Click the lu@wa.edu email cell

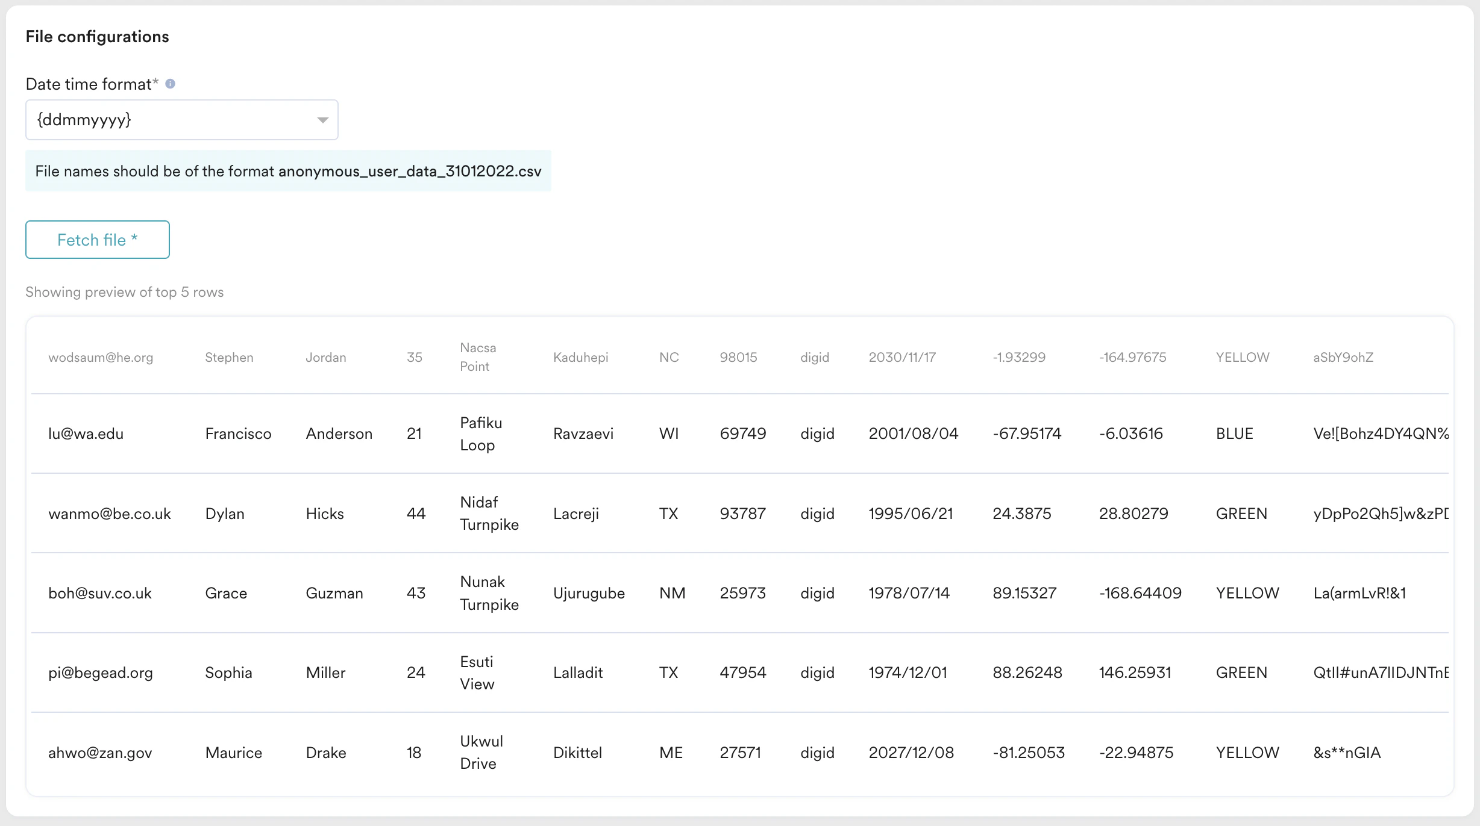[x=86, y=433]
